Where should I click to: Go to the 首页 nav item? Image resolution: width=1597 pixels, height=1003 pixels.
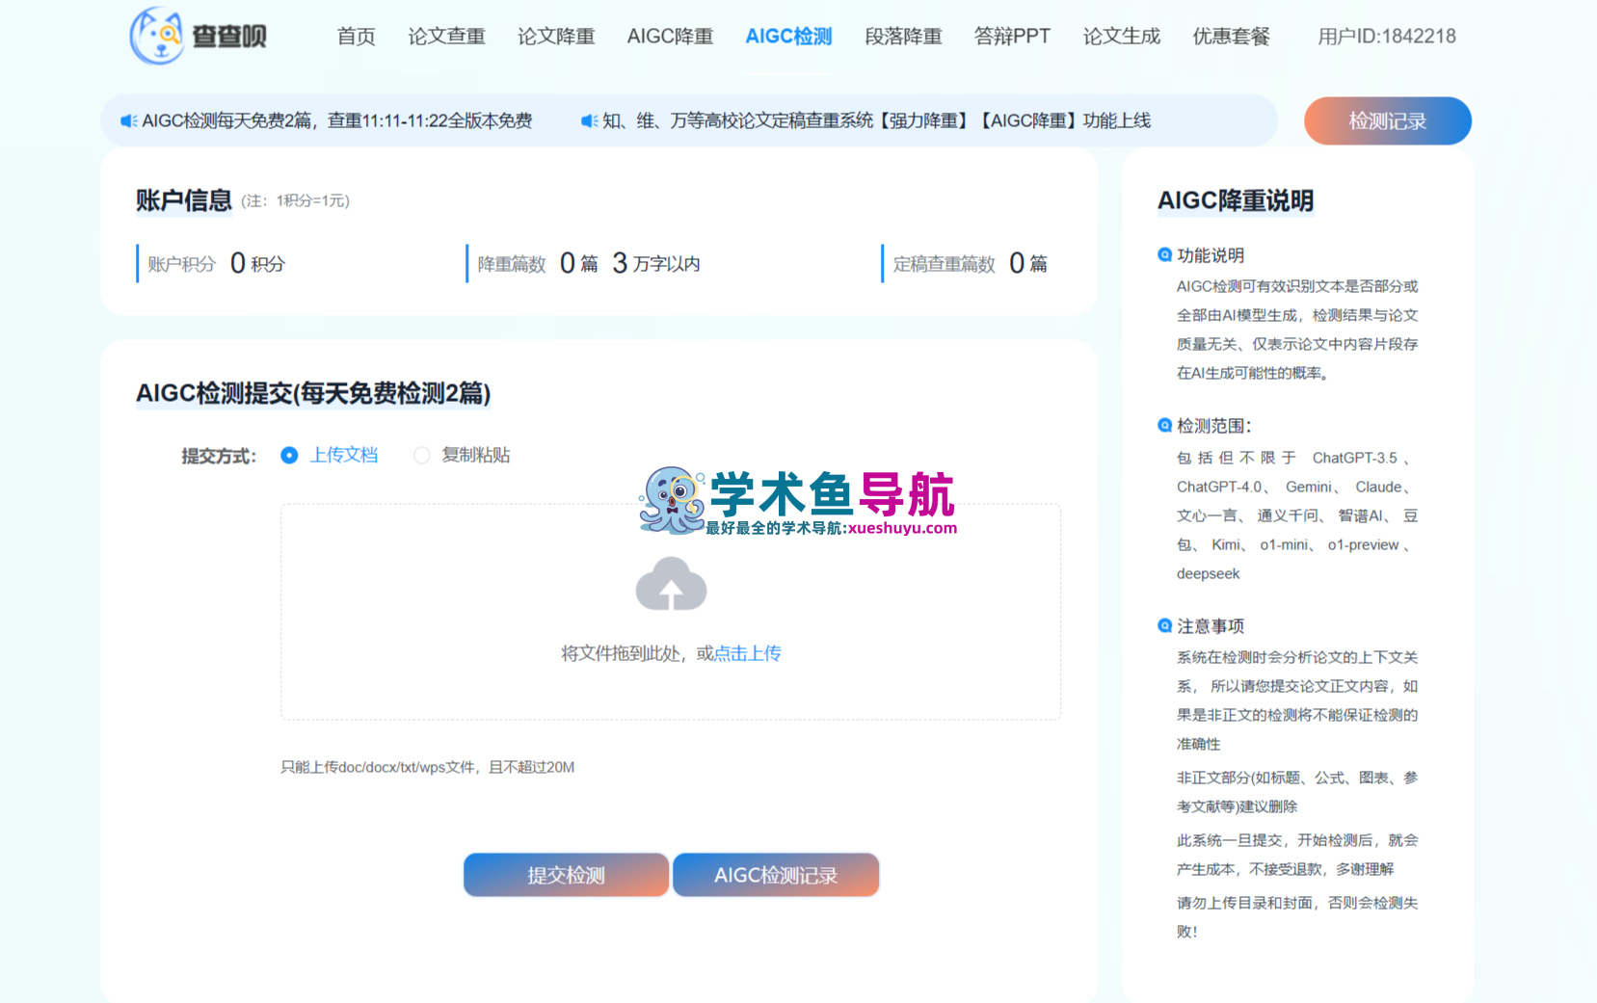coord(356,37)
